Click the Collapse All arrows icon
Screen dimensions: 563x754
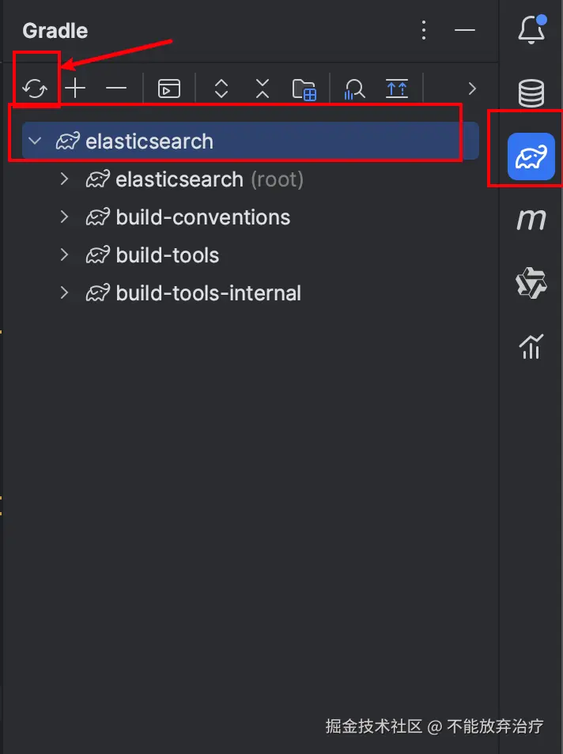[x=263, y=89]
